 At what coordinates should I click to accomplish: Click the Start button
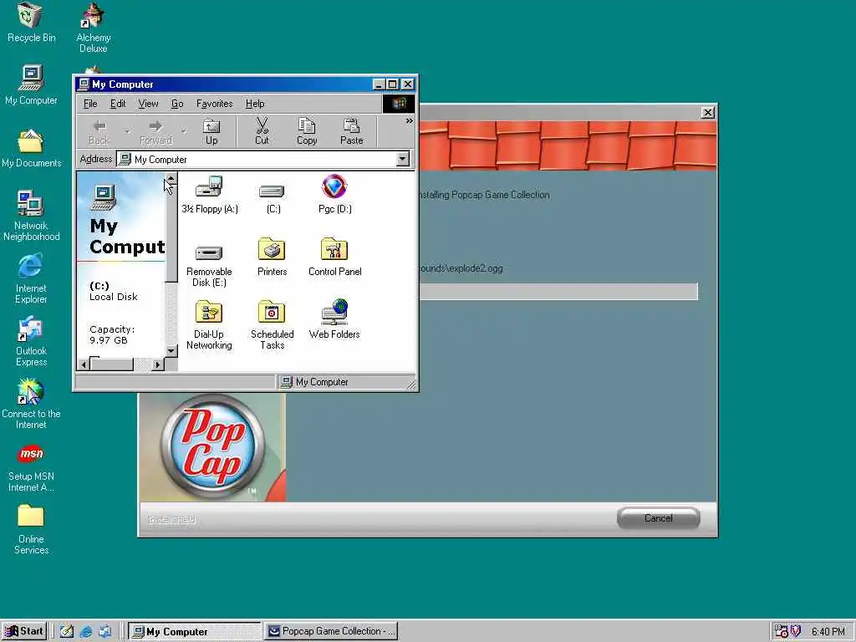tap(24, 631)
